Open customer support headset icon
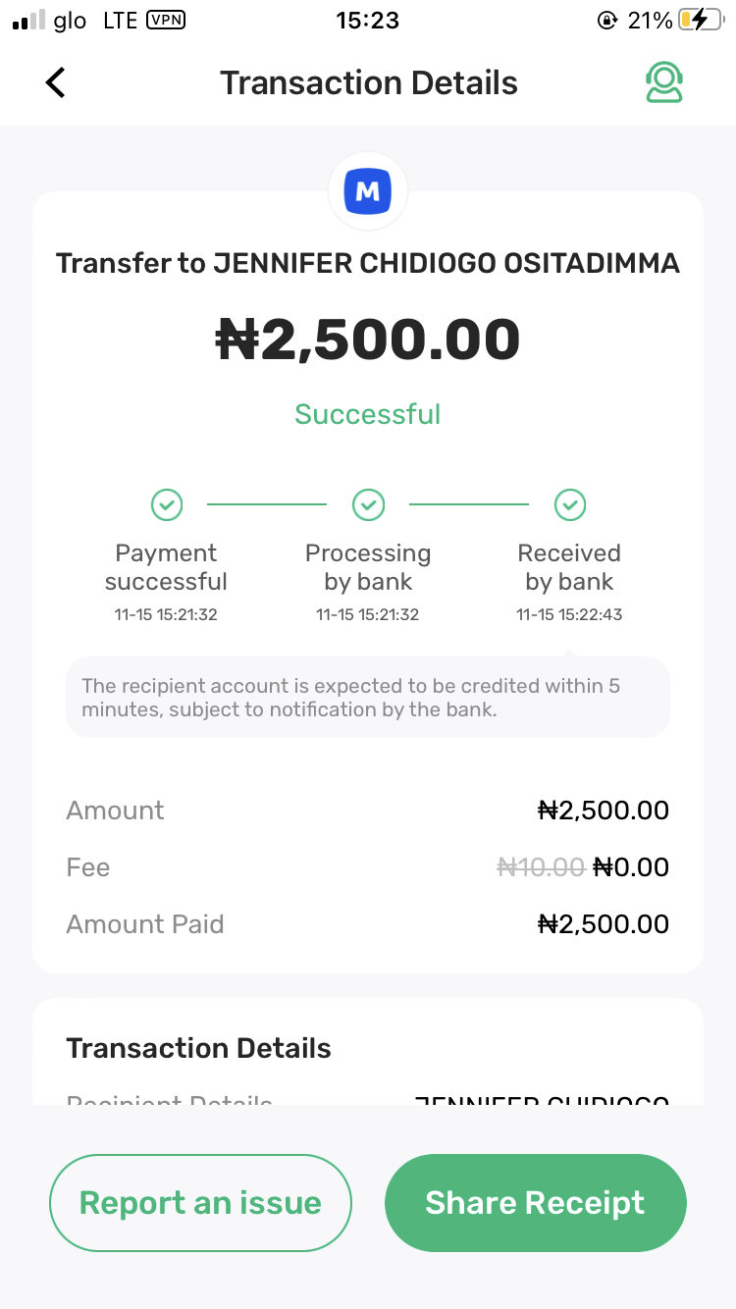The height and width of the screenshot is (1309, 736). pos(664,83)
